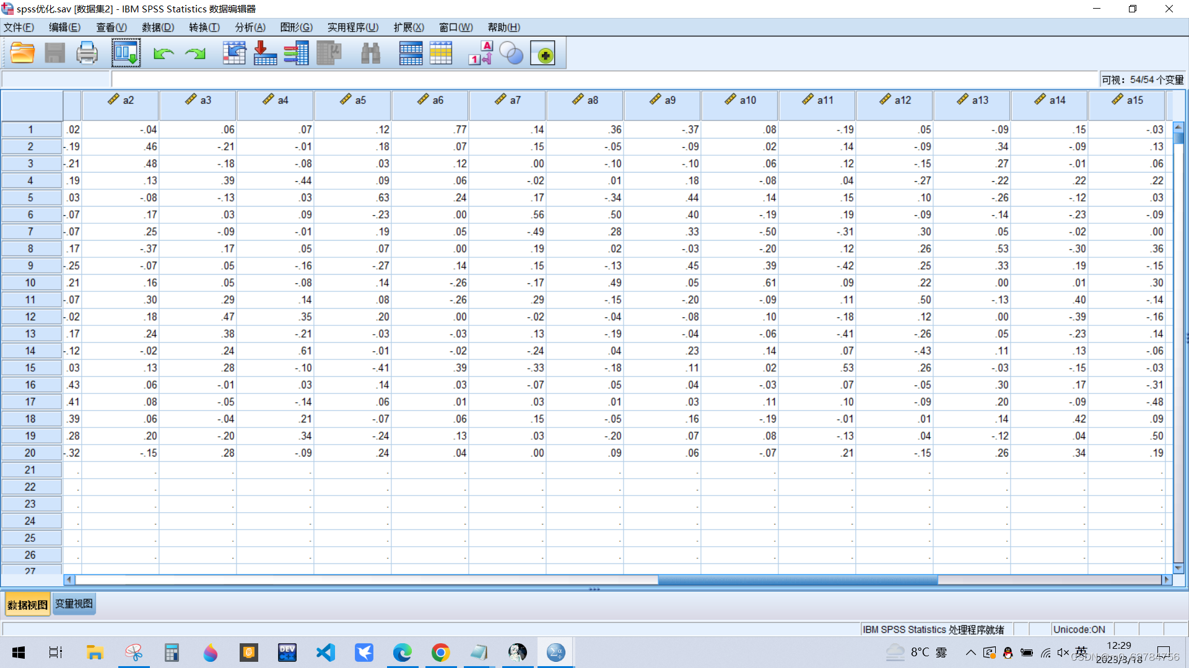The height and width of the screenshot is (668, 1189).
Task: Click the Open data document folder icon
Action: (x=22, y=53)
